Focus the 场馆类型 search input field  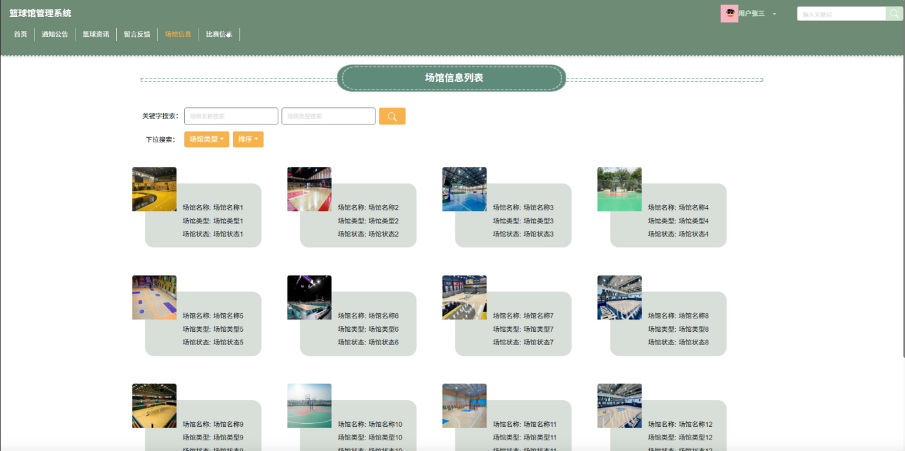[x=328, y=116]
